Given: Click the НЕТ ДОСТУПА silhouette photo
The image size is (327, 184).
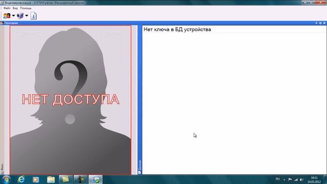Looking at the screenshot, I should tap(71, 100).
